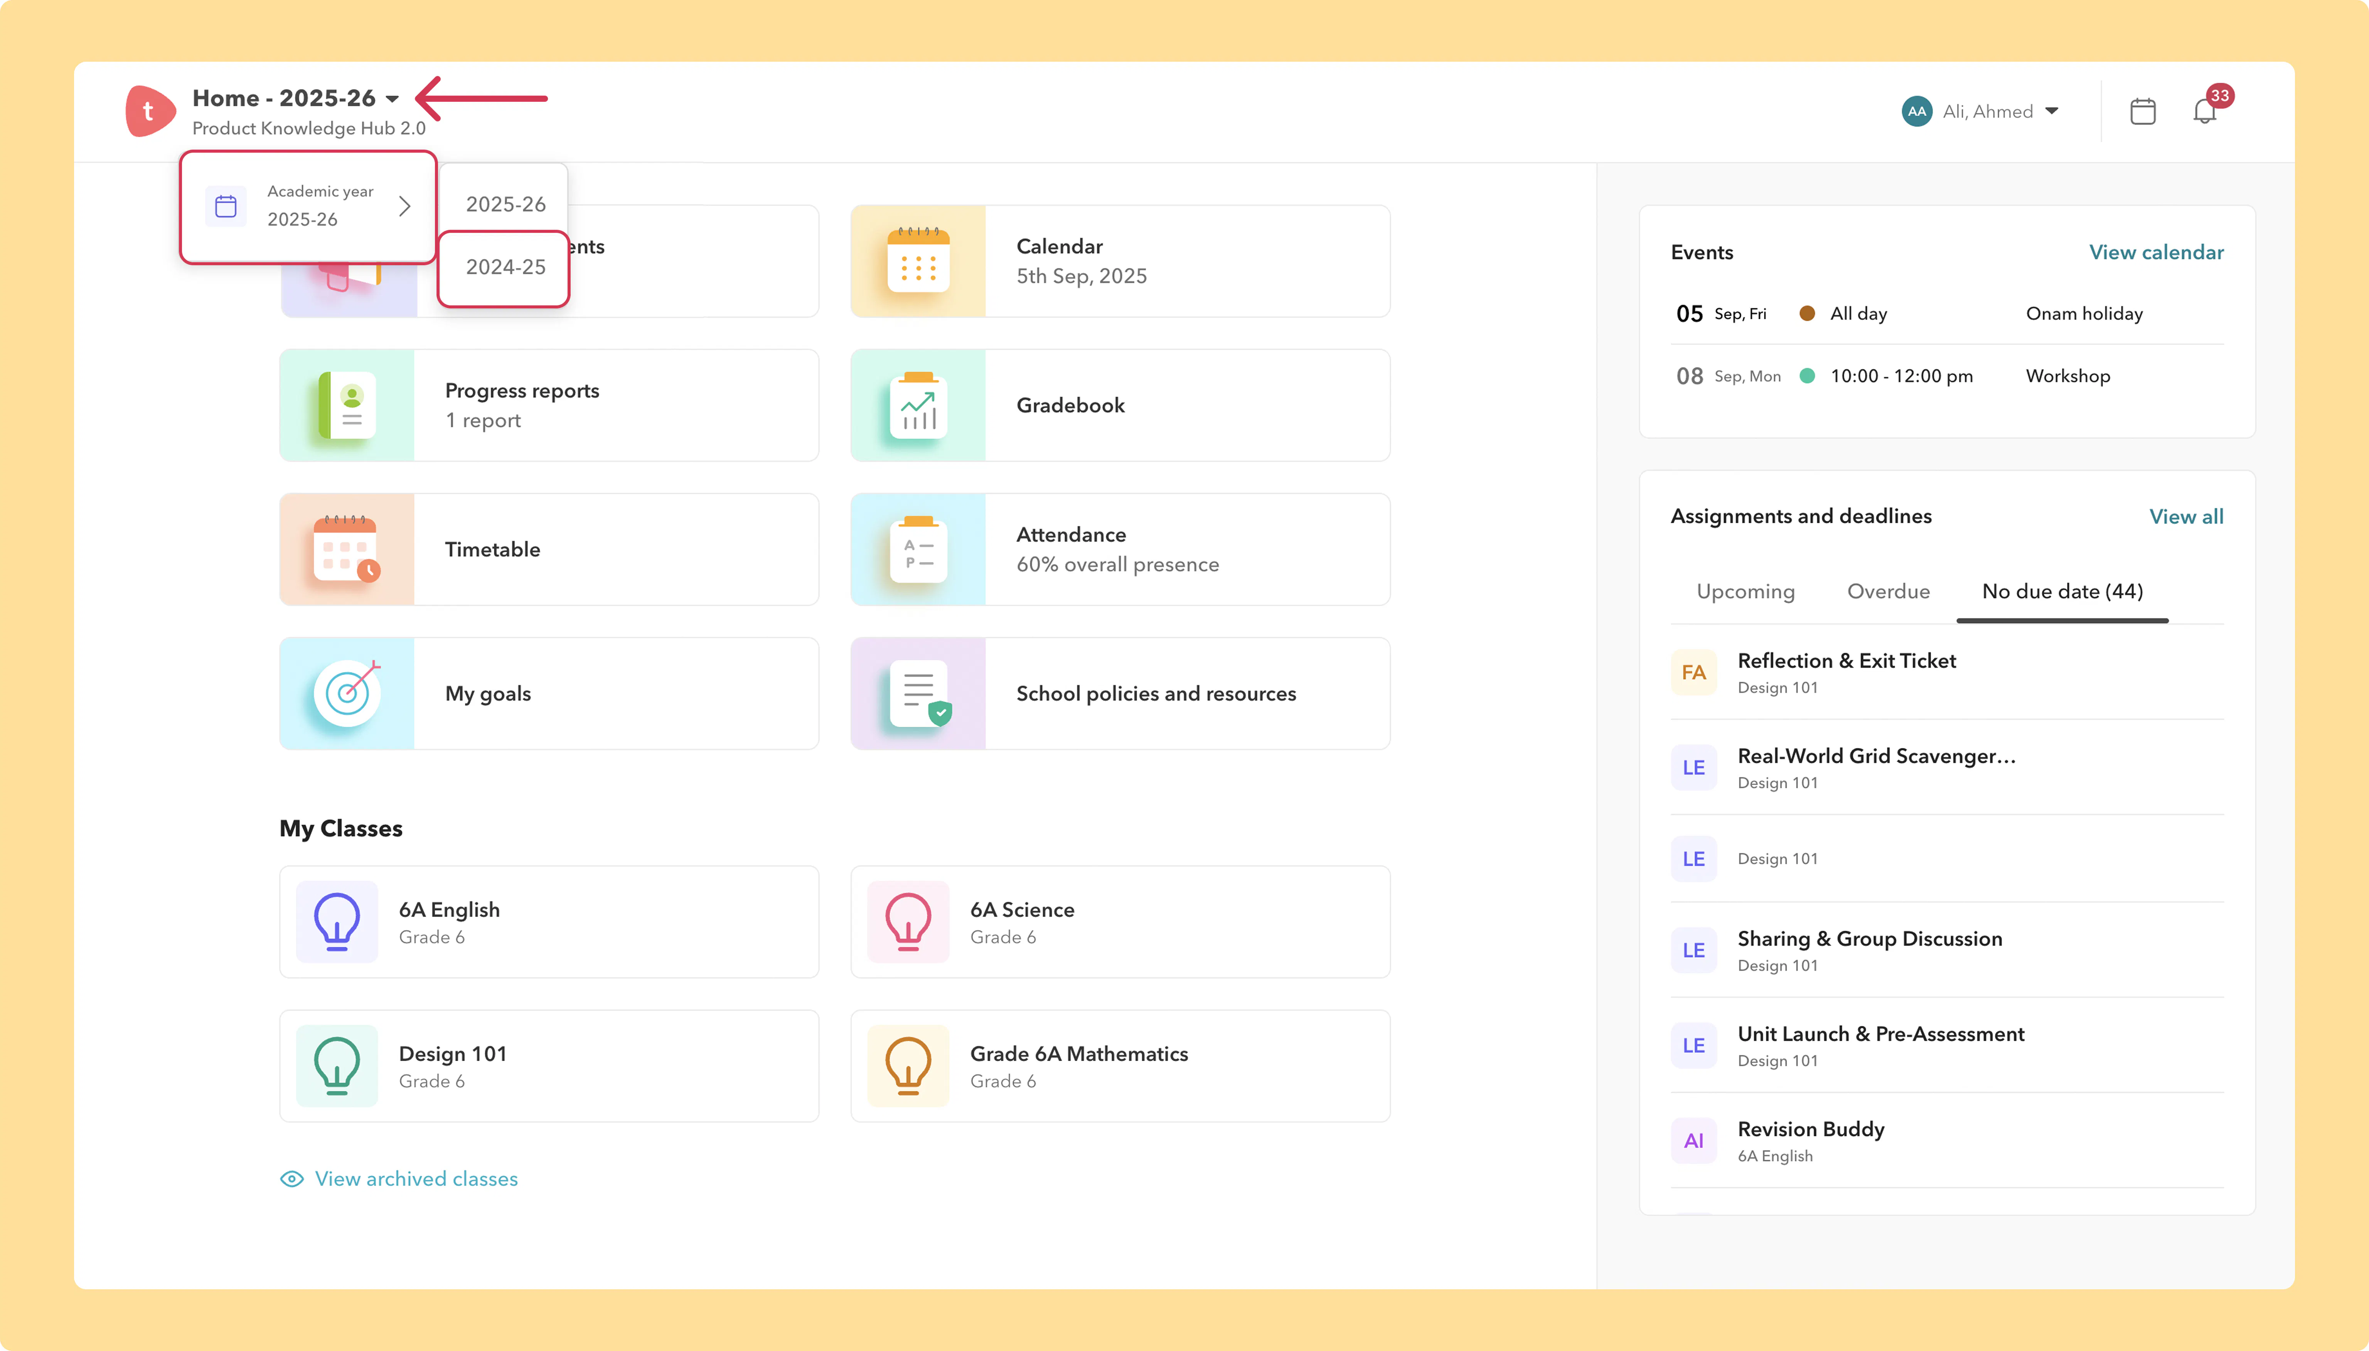Click the Academic year calendar icon
Screen dimensions: 2369x1351
pyautogui.click(x=226, y=206)
